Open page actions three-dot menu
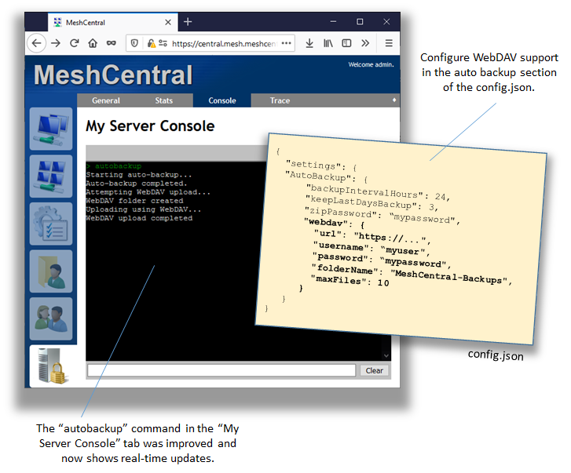The image size is (571, 473). coord(286,43)
